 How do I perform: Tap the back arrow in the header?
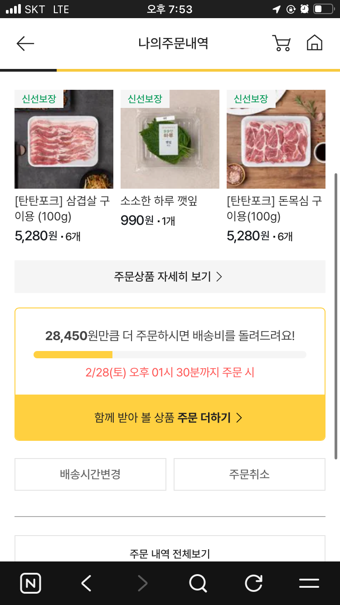tap(25, 44)
